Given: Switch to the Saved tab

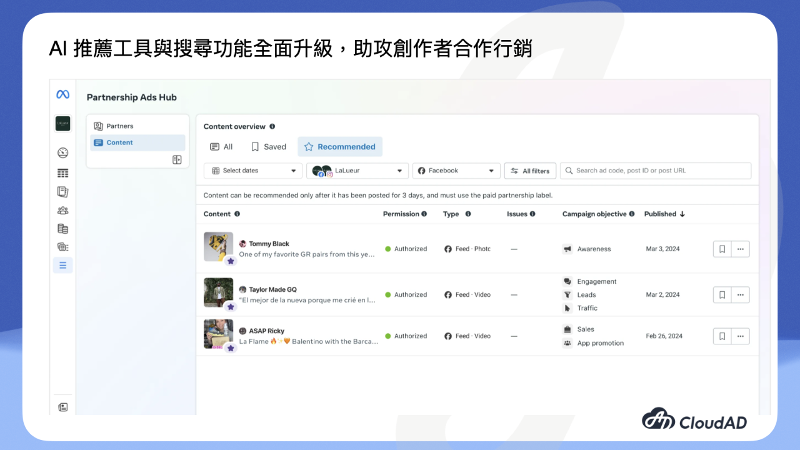Looking at the screenshot, I should [268, 147].
